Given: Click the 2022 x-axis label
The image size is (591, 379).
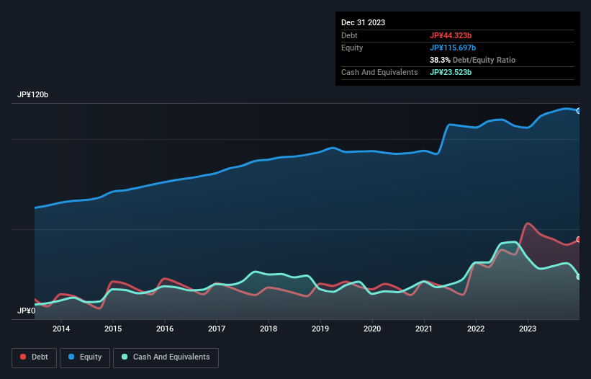Looking at the screenshot, I should 476,329.
